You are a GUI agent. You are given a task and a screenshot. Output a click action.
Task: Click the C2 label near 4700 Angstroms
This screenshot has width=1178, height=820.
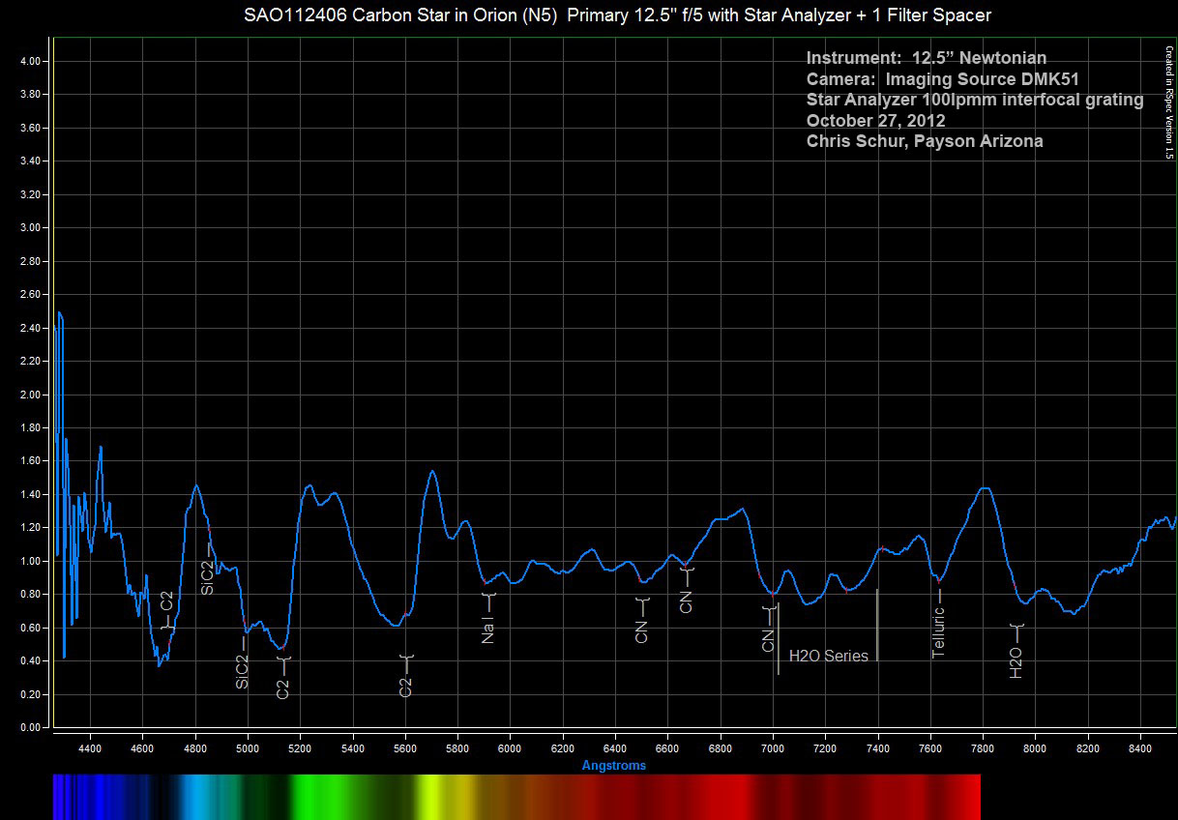(167, 600)
